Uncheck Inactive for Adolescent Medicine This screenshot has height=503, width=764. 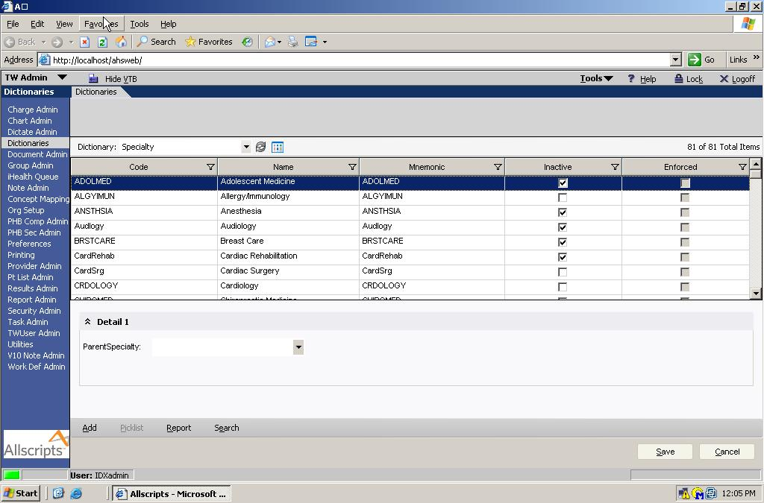click(563, 181)
